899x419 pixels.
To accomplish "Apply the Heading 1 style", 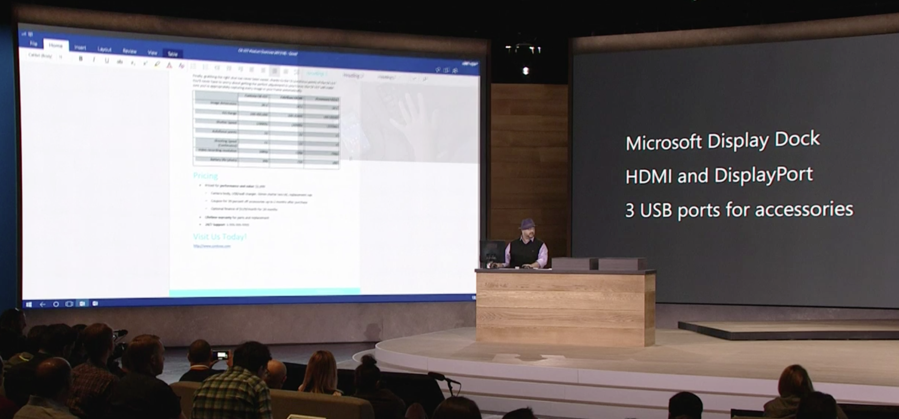I will [317, 74].
